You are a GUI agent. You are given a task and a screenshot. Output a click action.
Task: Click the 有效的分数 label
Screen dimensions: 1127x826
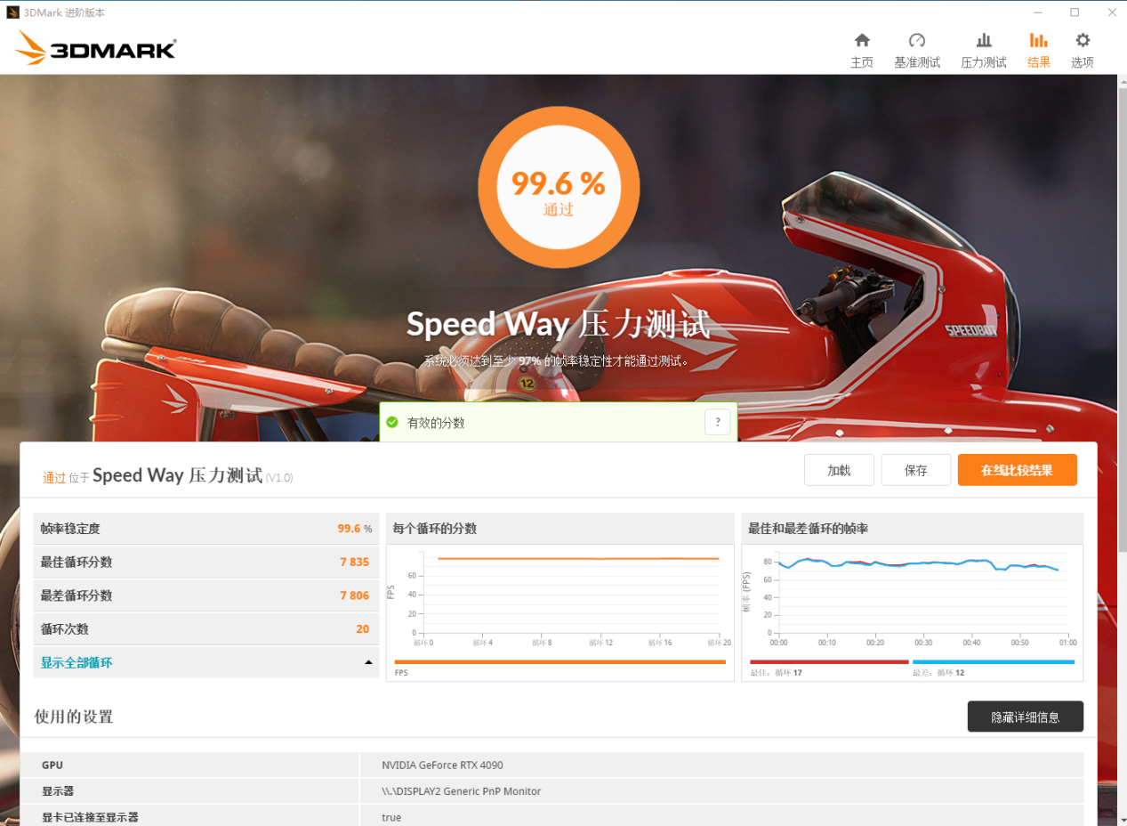coord(436,423)
